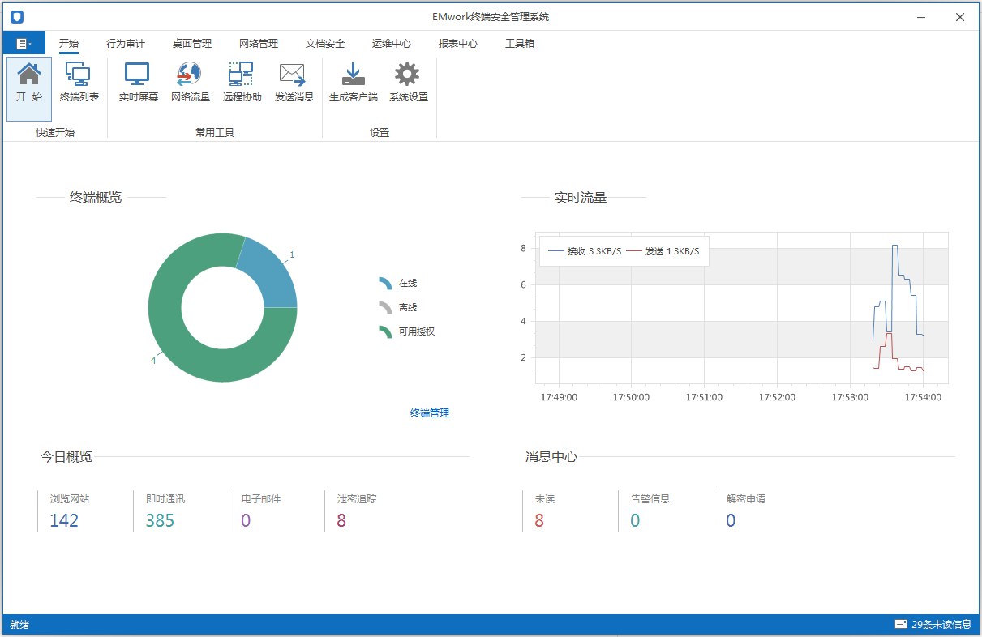Click the 可用授权 legend entry

(x=407, y=331)
